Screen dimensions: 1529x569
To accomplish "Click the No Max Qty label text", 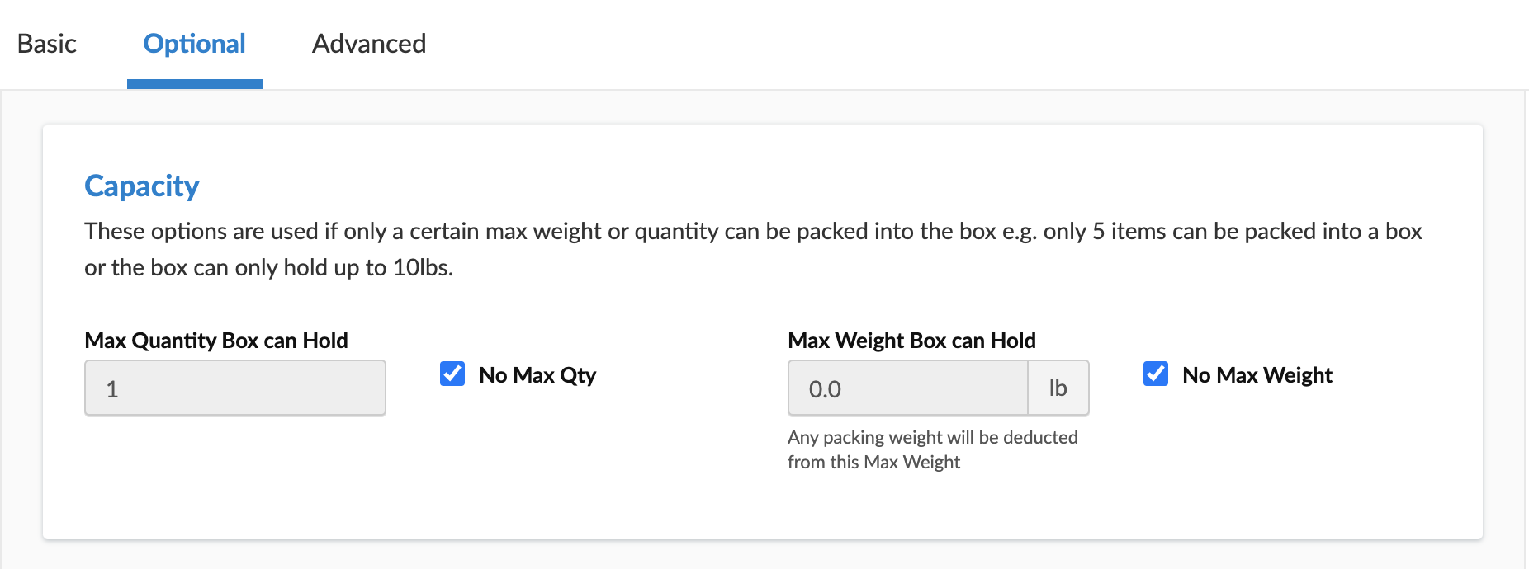I will 537,375.
